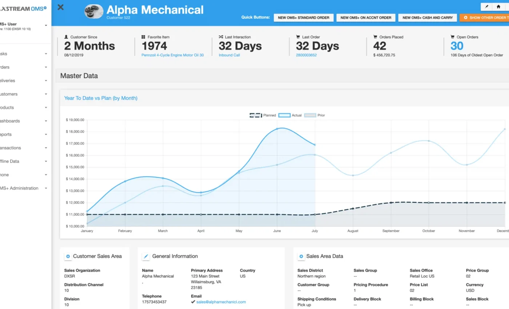Viewport: 509px width, 309px height.
Task: Click the June peak point on Actual line
Action: point(277,129)
